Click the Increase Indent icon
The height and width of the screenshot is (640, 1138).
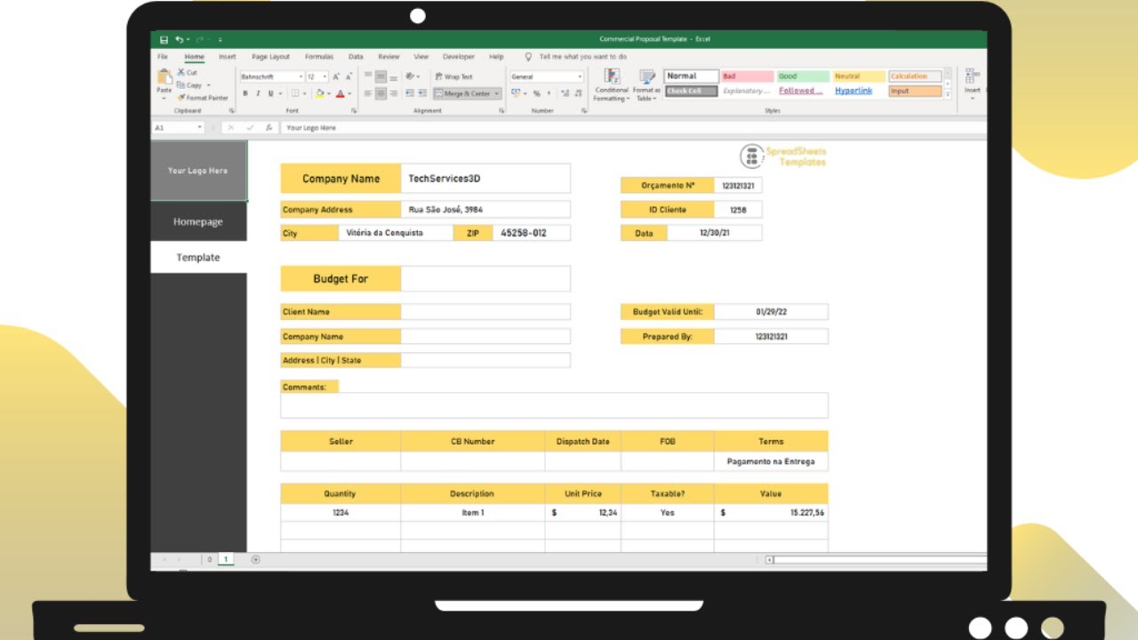click(422, 93)
